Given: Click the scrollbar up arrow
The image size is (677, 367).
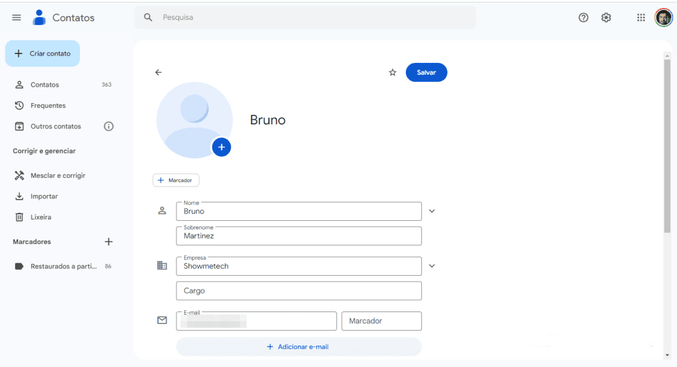Looking at the screenshot, I should pyautogui.click(x=667, y=56).
